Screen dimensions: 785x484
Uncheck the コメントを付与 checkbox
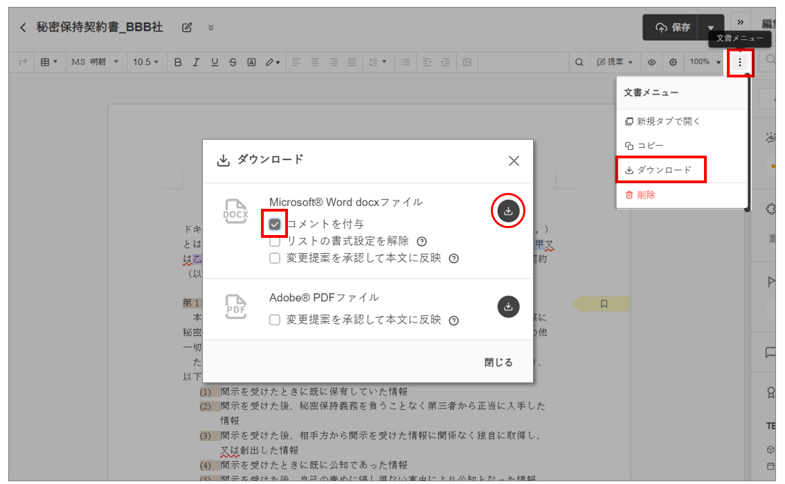(275, 224)
